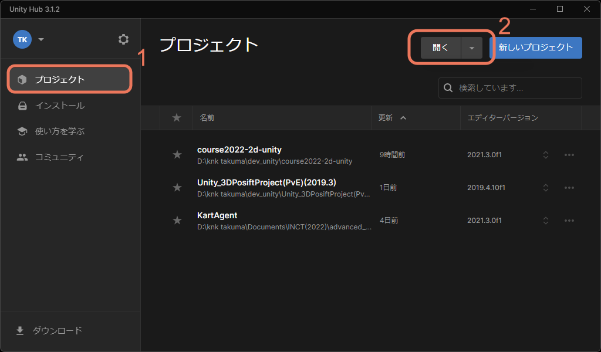Screen dimensions: 601x352
Task: Sort by the favorite star column header
Action: click(x=176, y=117)
